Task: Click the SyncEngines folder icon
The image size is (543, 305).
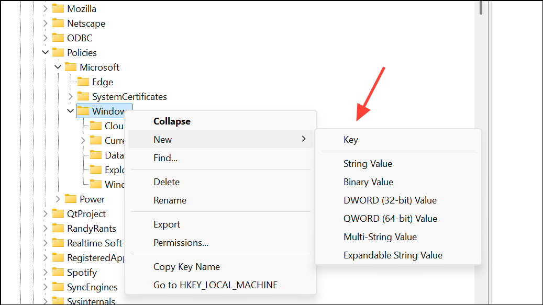Action: (58, 287)
